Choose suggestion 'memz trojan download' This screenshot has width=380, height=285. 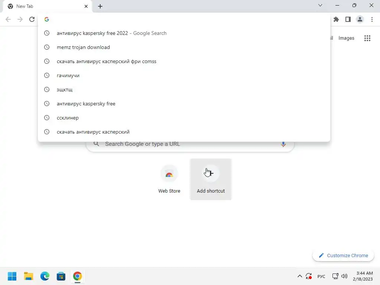pyautogui.click(x=184, y=47)
